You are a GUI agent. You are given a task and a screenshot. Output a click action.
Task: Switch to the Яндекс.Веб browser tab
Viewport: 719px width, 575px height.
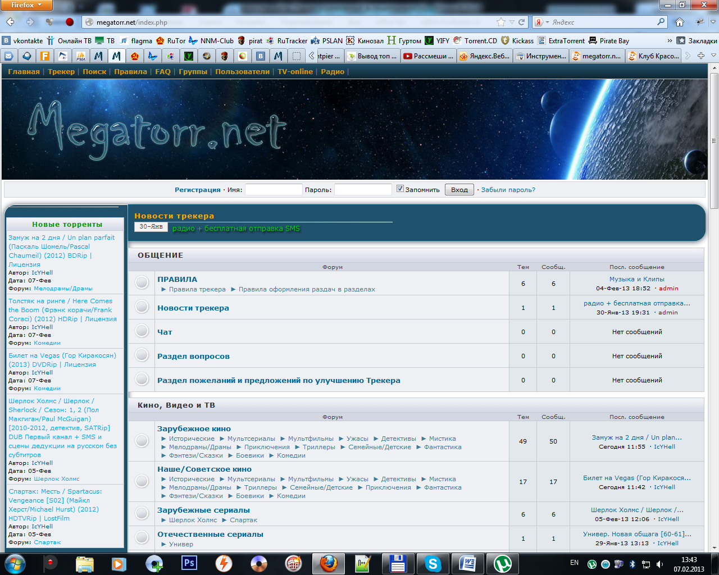click(x=484, y=56)
